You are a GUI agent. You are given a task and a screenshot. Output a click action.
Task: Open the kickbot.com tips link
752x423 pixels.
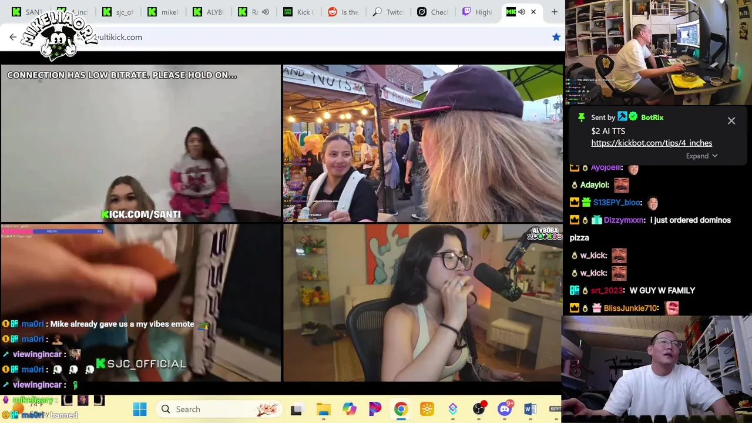point(652,143)
